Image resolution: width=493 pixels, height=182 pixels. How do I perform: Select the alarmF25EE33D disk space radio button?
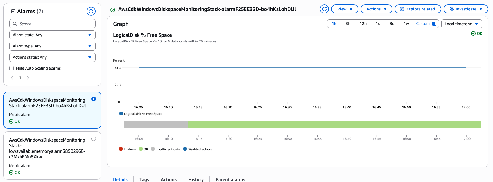pyautogui.click(x=94, y=99)
